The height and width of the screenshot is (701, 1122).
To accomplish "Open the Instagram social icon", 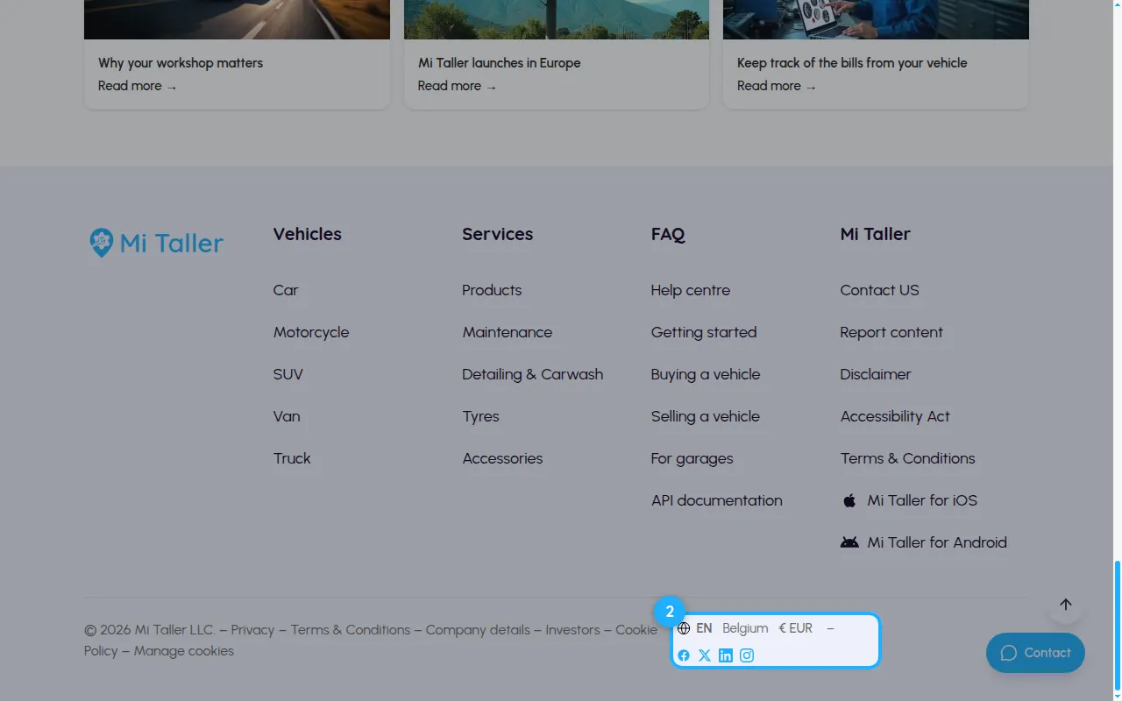I will click(x=747, y=655).
